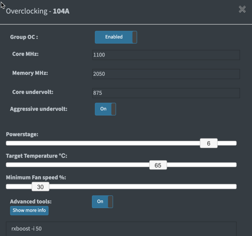Image resolution: width=252 pixels, height=236 pixels.
Task: Click the Core MHz label text
Action: [25, 54]
